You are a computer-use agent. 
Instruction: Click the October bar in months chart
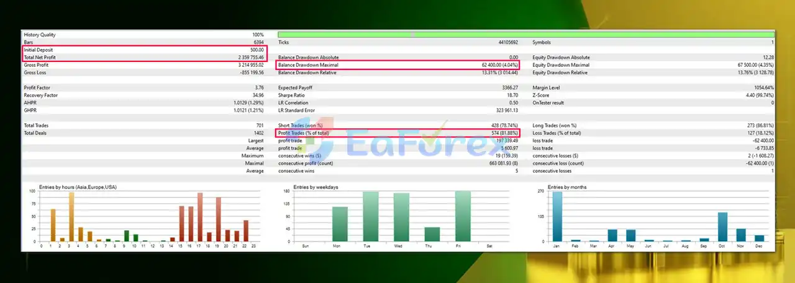click(x=722, y=227)
